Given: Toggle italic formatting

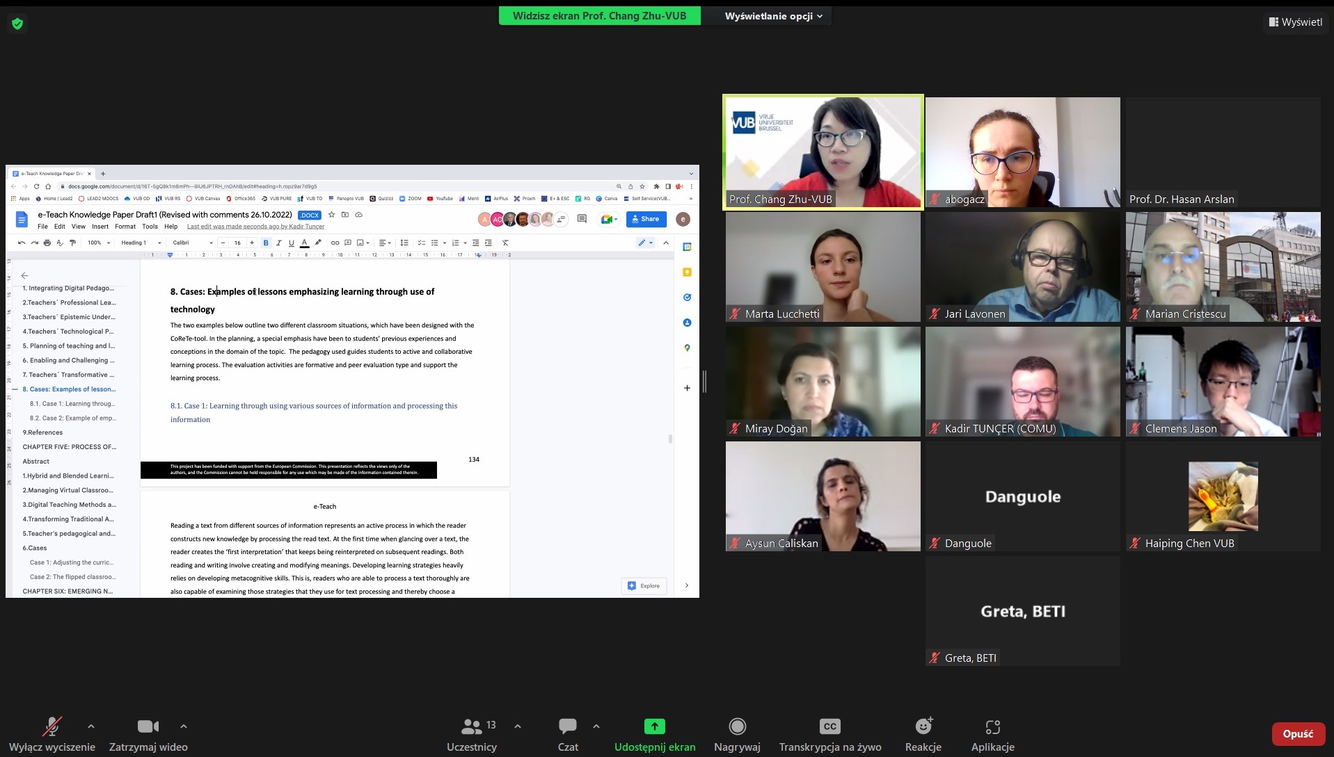Looking at the screenshot, I should tap(278, 243).
